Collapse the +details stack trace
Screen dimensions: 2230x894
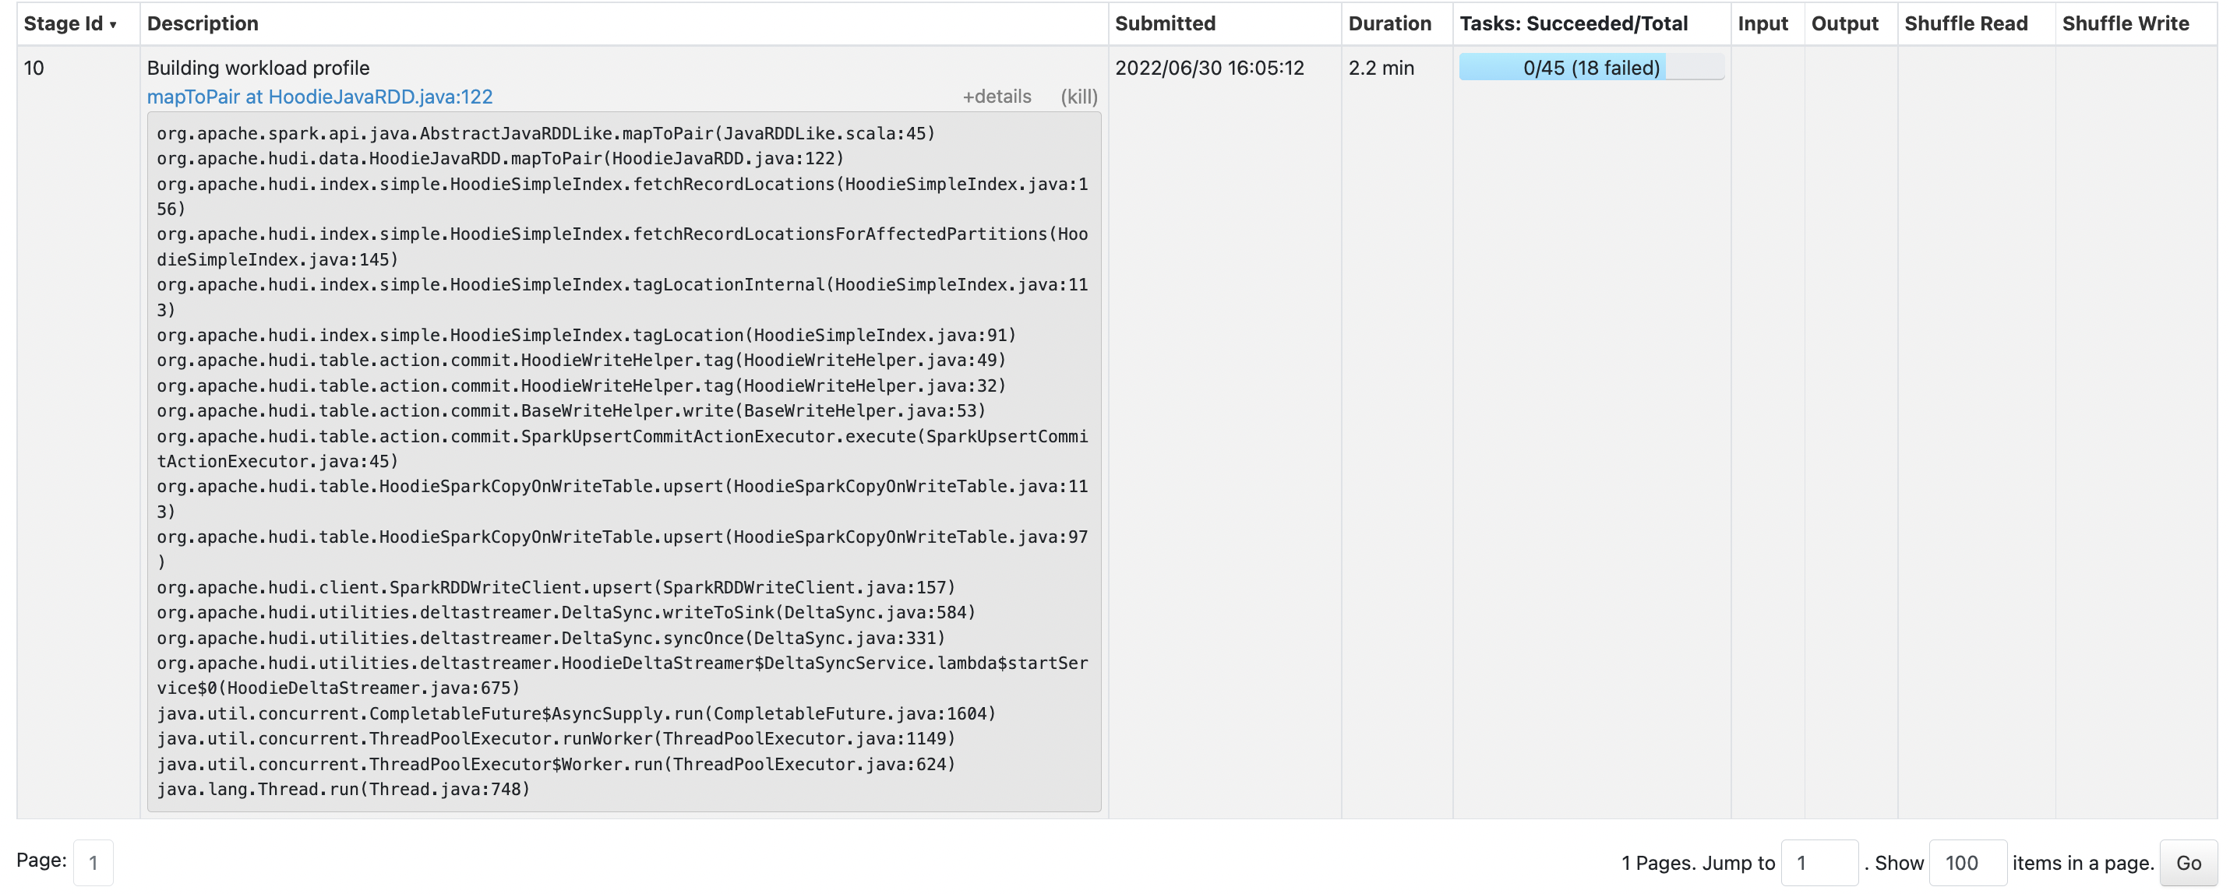point(997,97)
